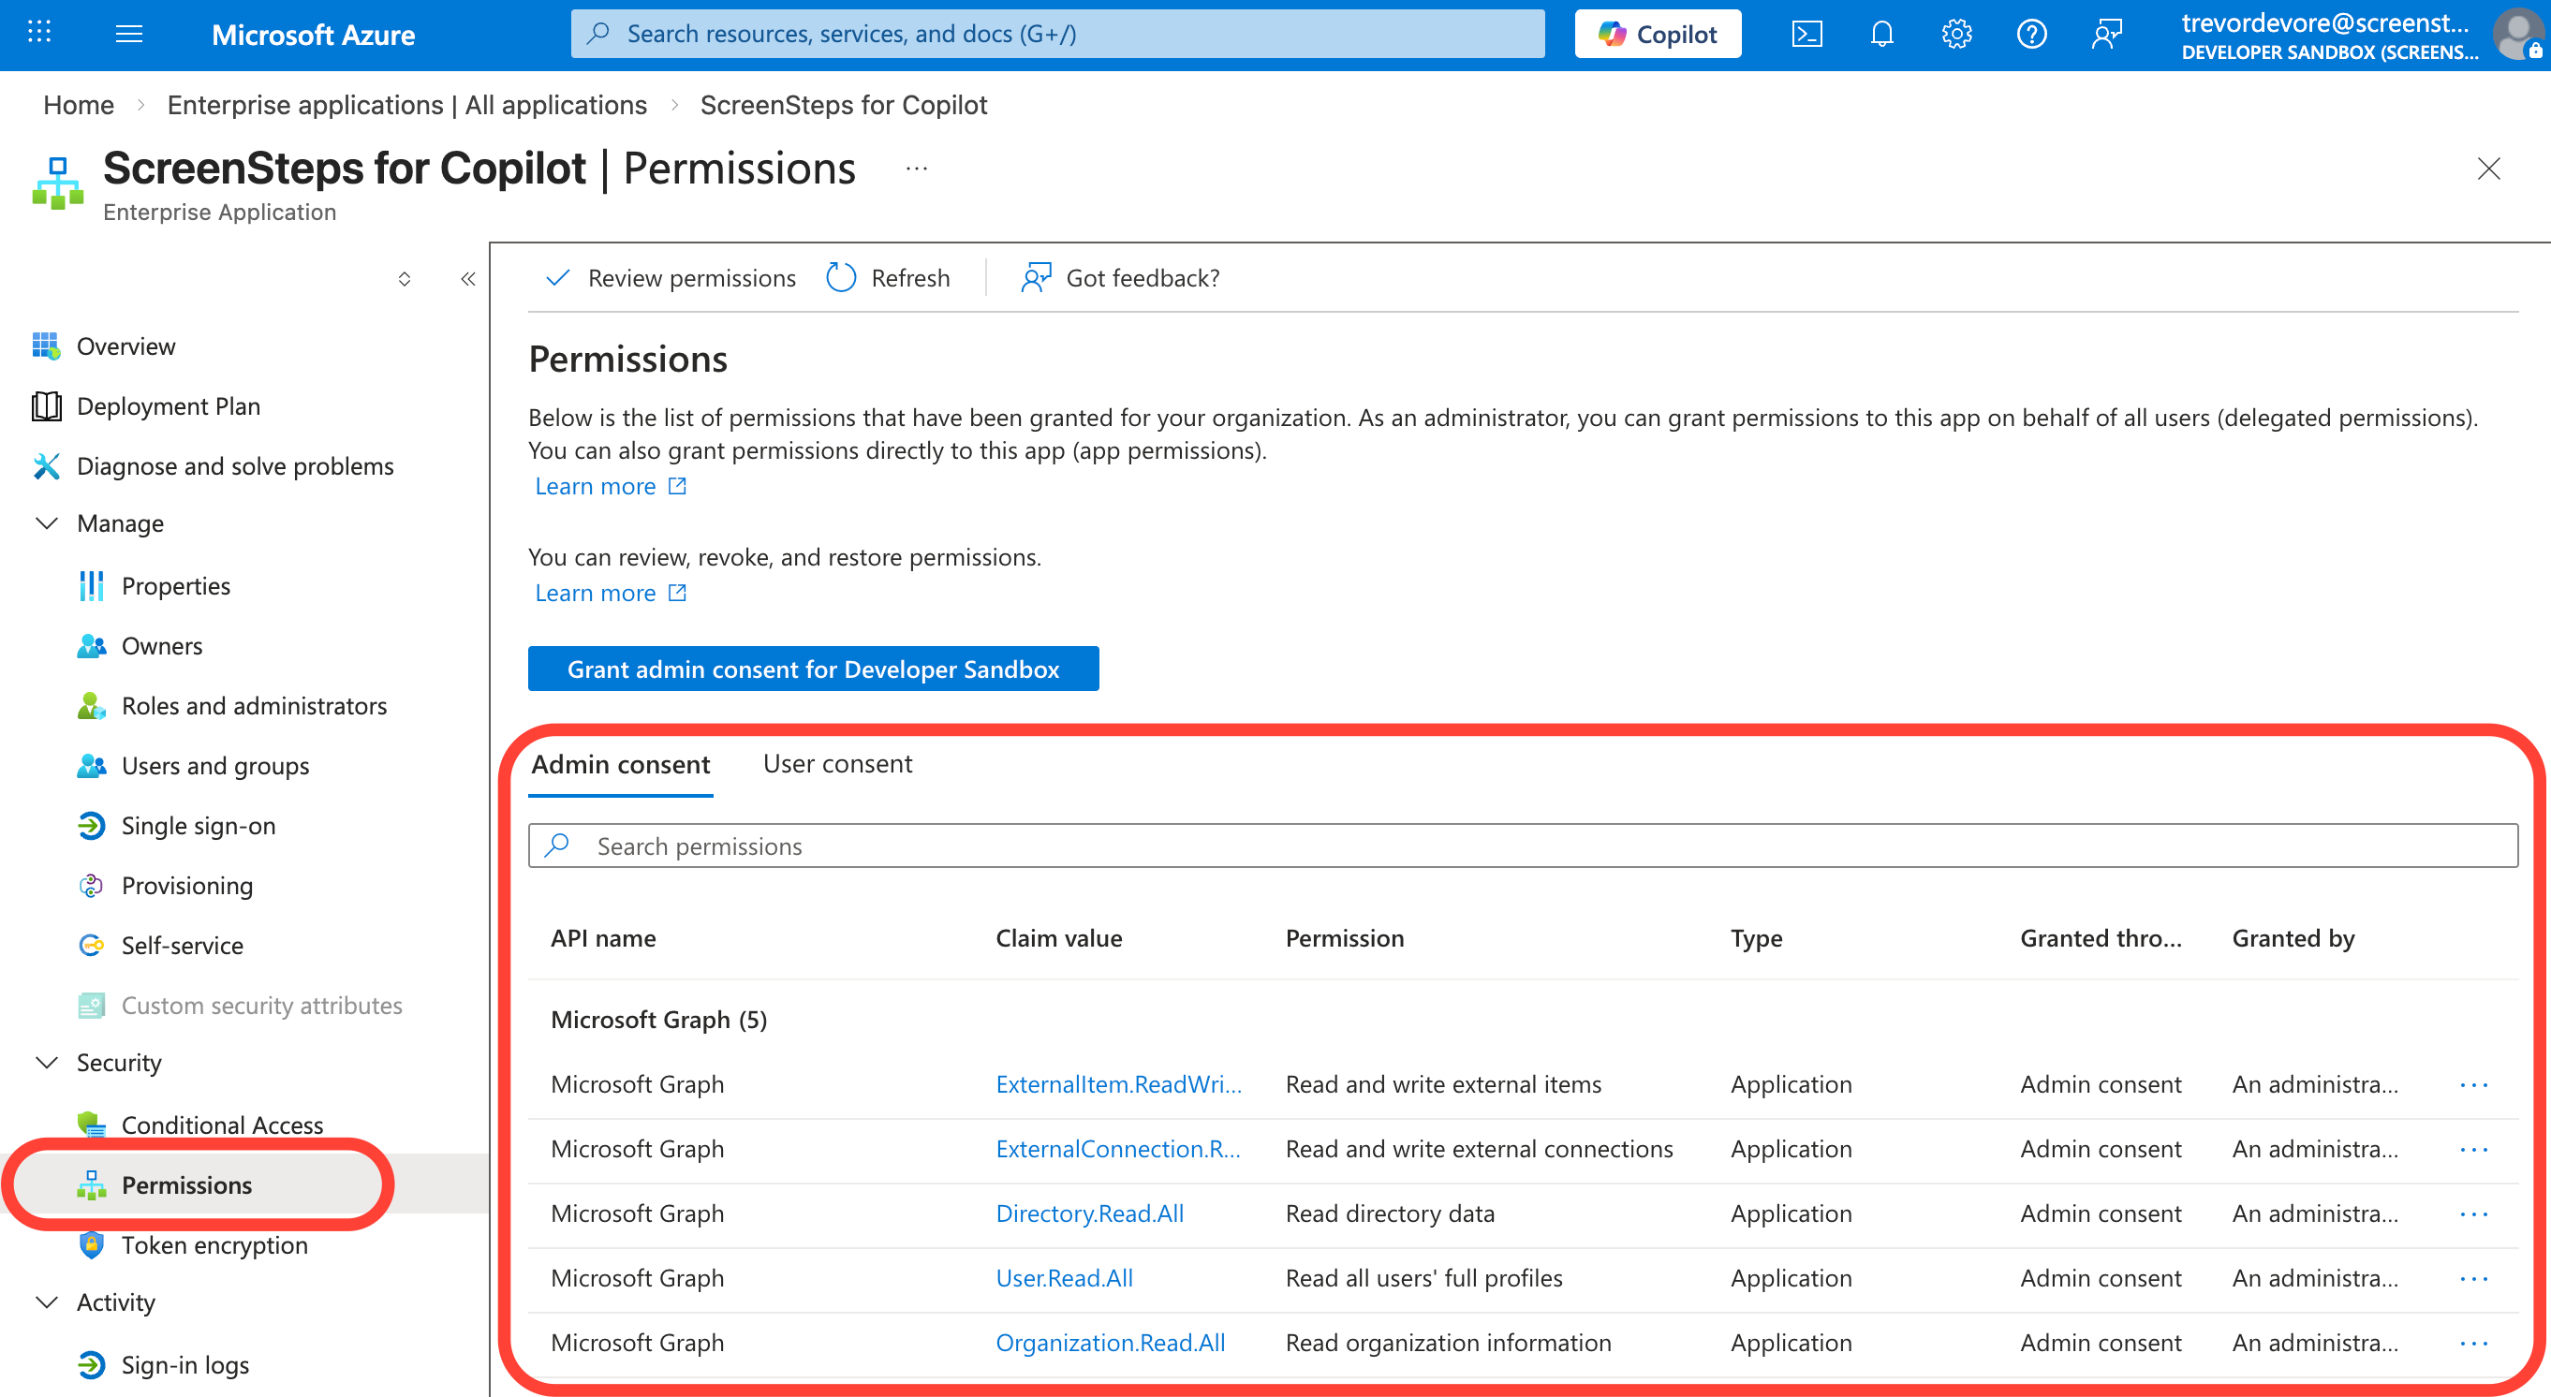The height and width of the screenshot is (1397, 2551).
Task: Click the header feedback icon
Action: (x=2106, y=35)
